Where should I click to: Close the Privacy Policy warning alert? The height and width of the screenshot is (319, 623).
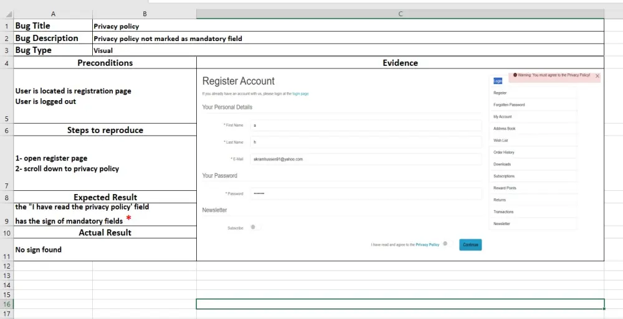pos(597,76)
